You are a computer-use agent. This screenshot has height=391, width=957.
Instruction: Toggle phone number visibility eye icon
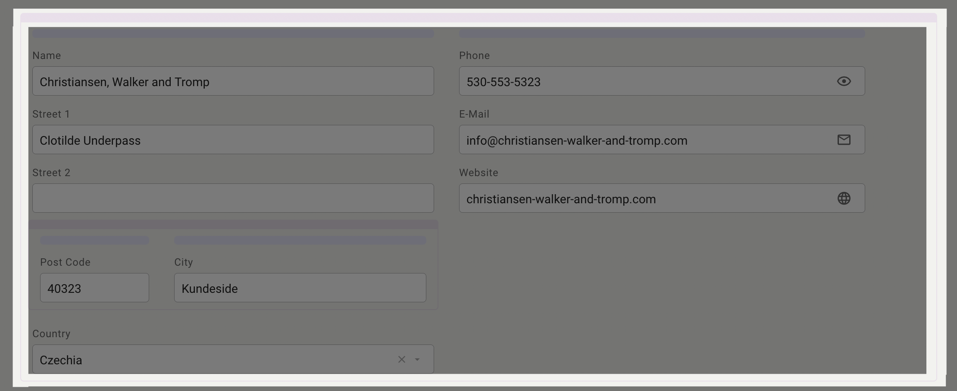[x=844, y=81]
